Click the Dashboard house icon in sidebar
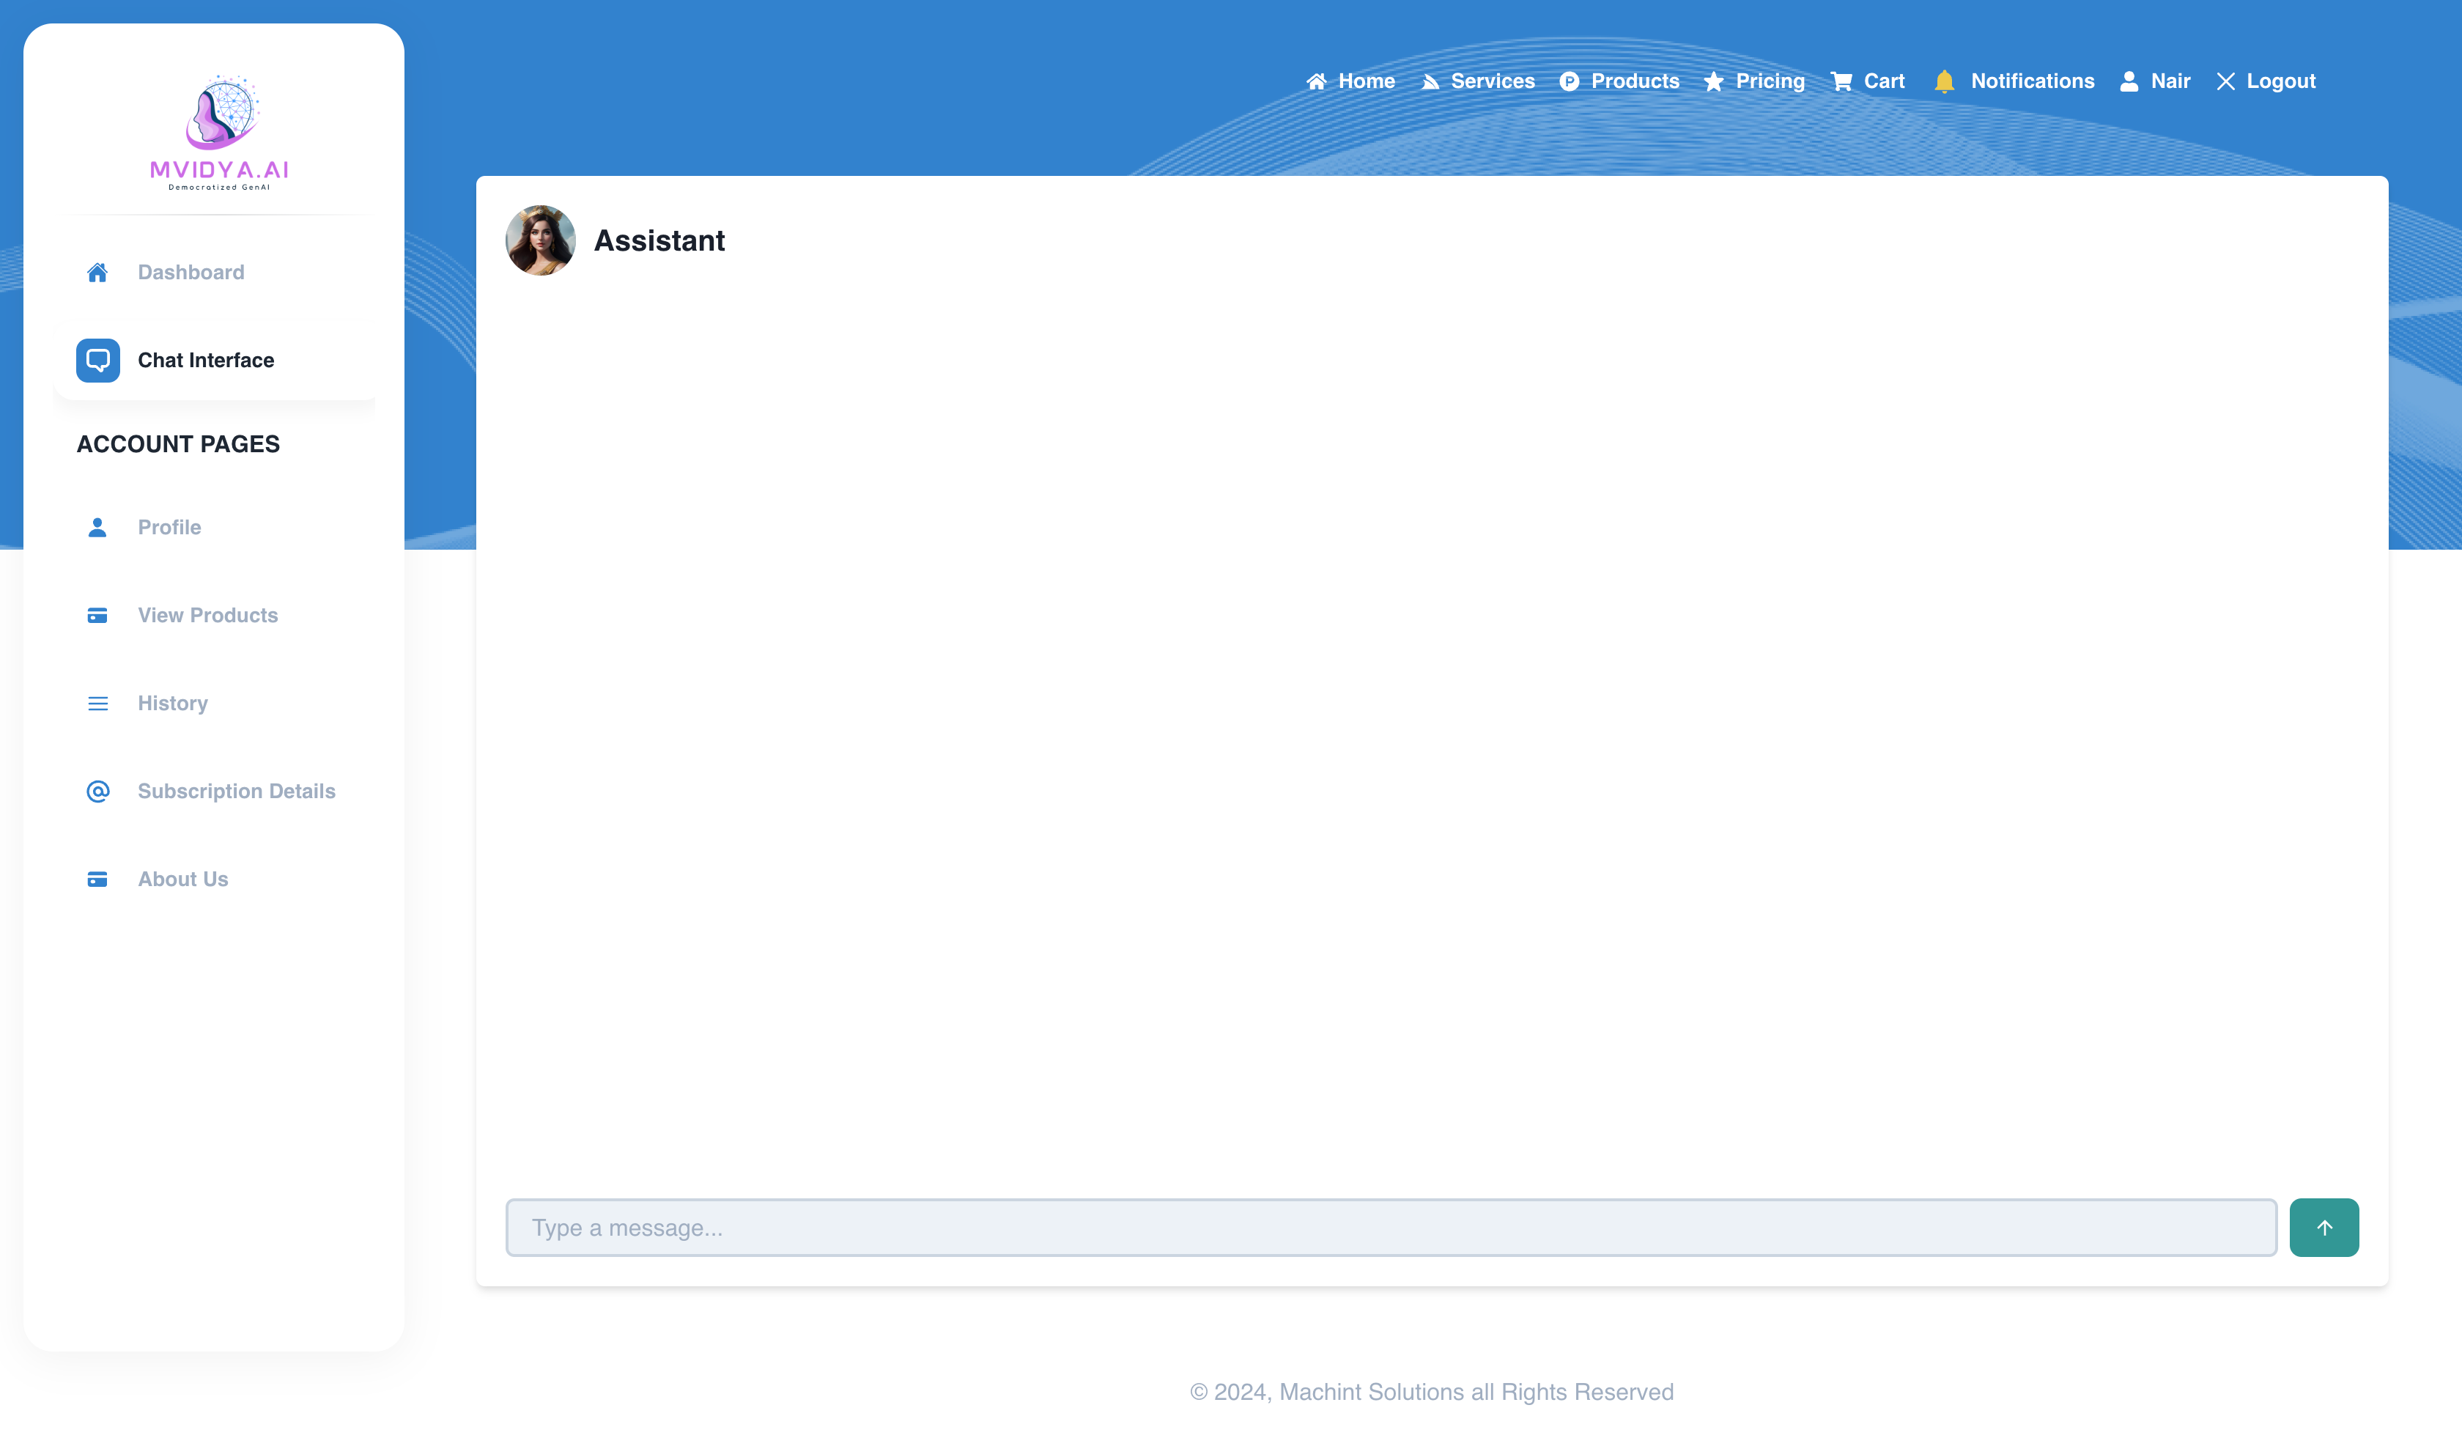The height and width of the screenshot is (1438, 2462). click(97, 273)
